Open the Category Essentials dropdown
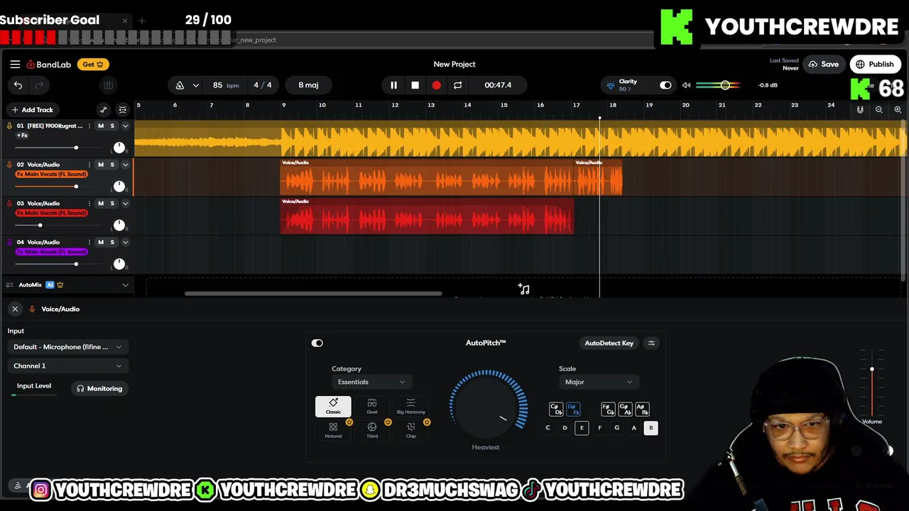Screen dimensions: 909x511 [371, 382]
